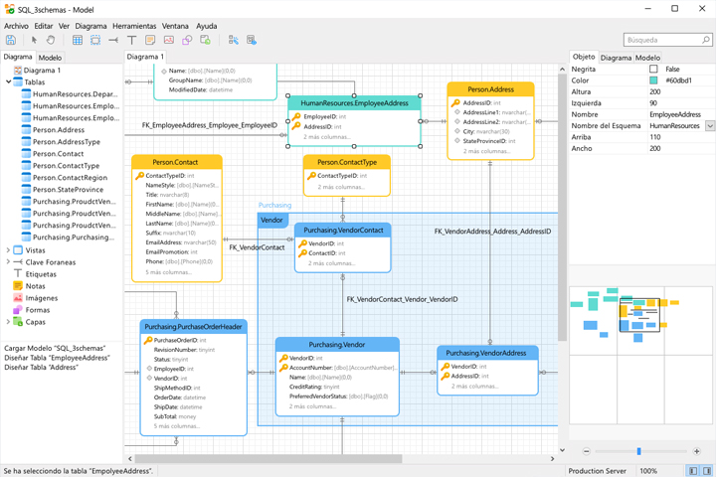This screenshot has width=716, height=477.
Task: Switch to the Modelo tab in right panel
Action: [647, 58]
